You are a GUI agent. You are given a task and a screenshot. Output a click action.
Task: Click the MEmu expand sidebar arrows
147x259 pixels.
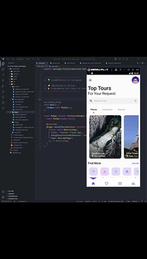(138, 70)
